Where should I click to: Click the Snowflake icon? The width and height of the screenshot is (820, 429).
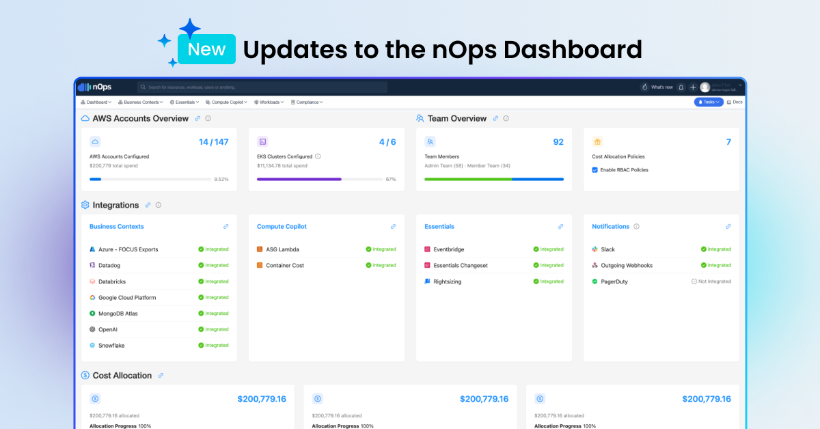click(x=92, y=346)
